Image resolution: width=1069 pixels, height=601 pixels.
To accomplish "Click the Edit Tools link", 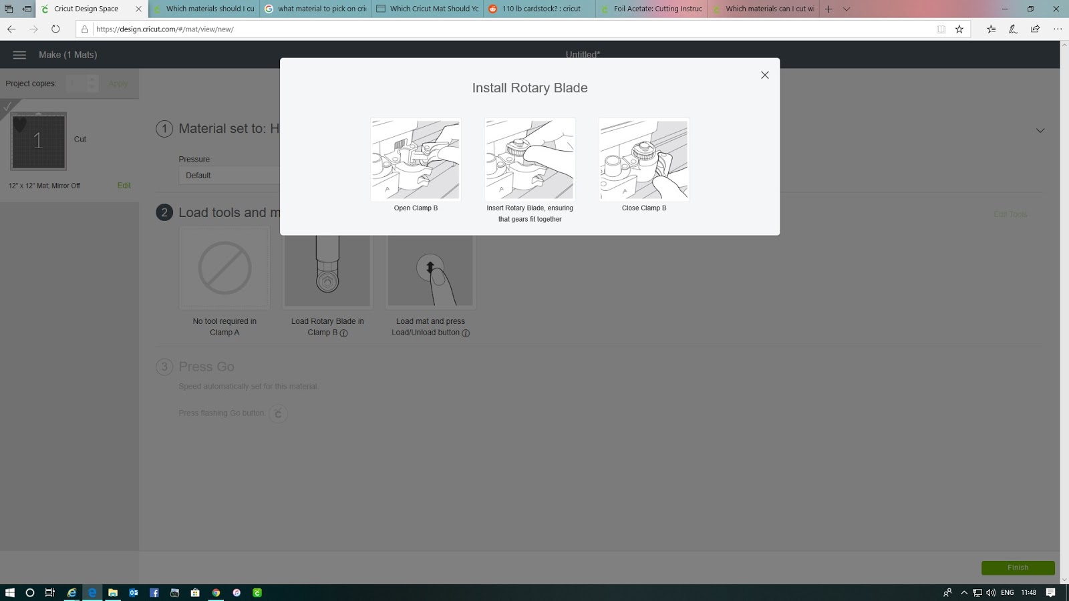I will click(1010, 214).
